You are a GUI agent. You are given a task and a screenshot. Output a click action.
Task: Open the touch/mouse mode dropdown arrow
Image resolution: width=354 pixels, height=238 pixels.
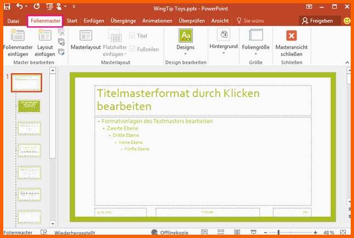[65, 7]
